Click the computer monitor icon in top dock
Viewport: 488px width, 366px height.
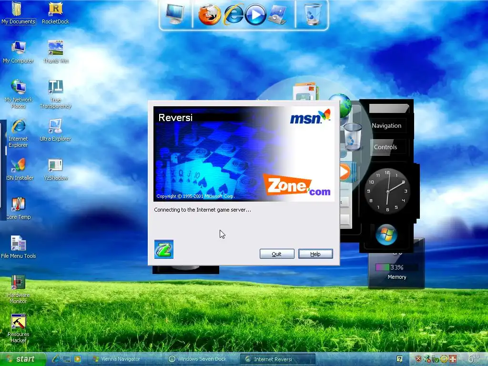pos(175,14)
